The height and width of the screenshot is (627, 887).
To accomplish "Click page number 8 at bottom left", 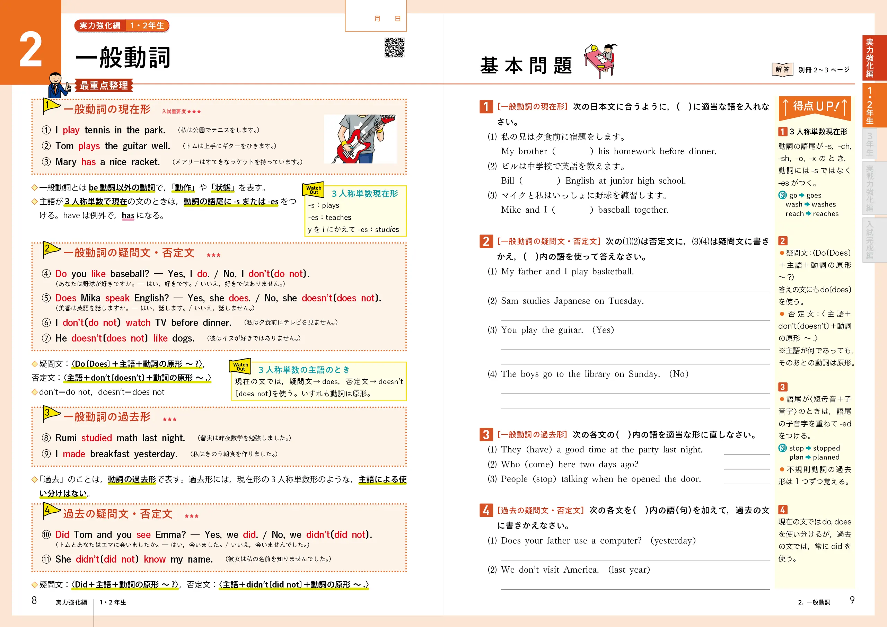I will pyautogui.click(x=34, y=600).
